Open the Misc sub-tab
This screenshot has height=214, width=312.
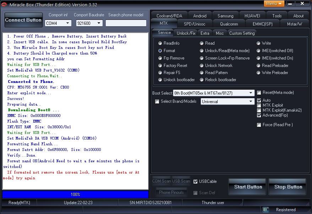tap(220, 33)
